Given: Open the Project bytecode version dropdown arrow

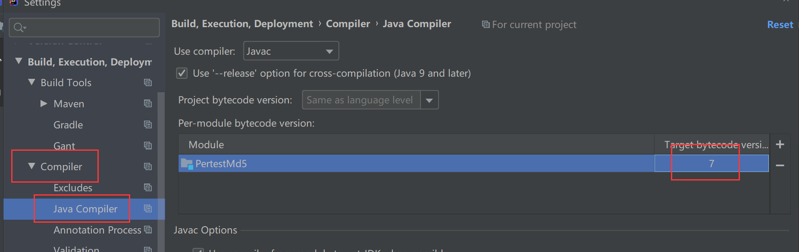Looking at the screenshot, I should pos(429,100).
